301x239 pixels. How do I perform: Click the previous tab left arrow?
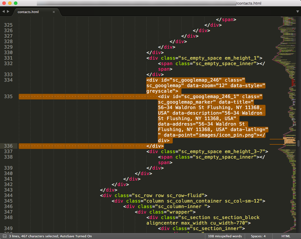pos(3,12)
